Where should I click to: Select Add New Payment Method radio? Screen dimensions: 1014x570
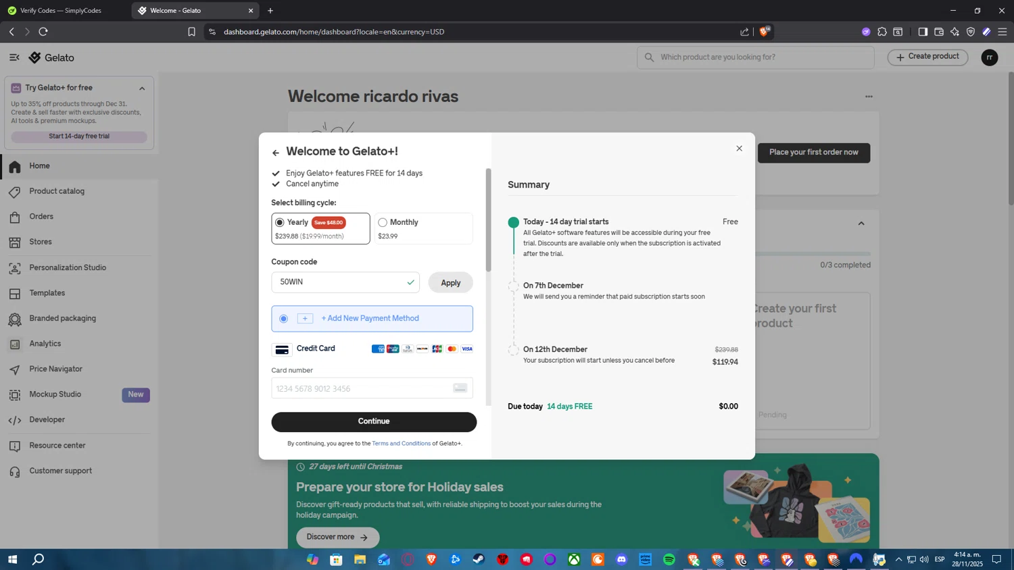pyautogui.click(x=283, y=319)
